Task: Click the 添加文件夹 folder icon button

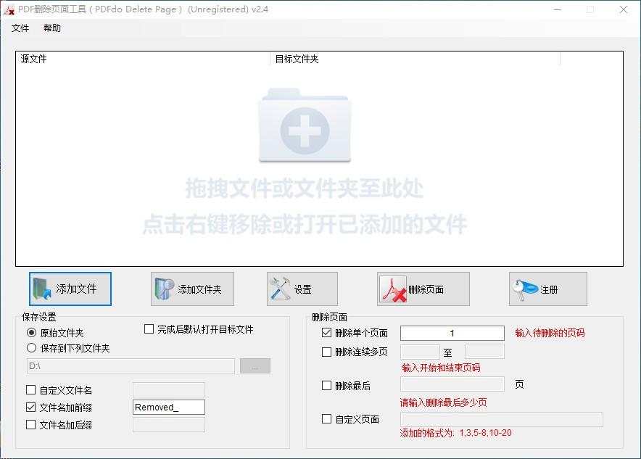Action: 192,289
